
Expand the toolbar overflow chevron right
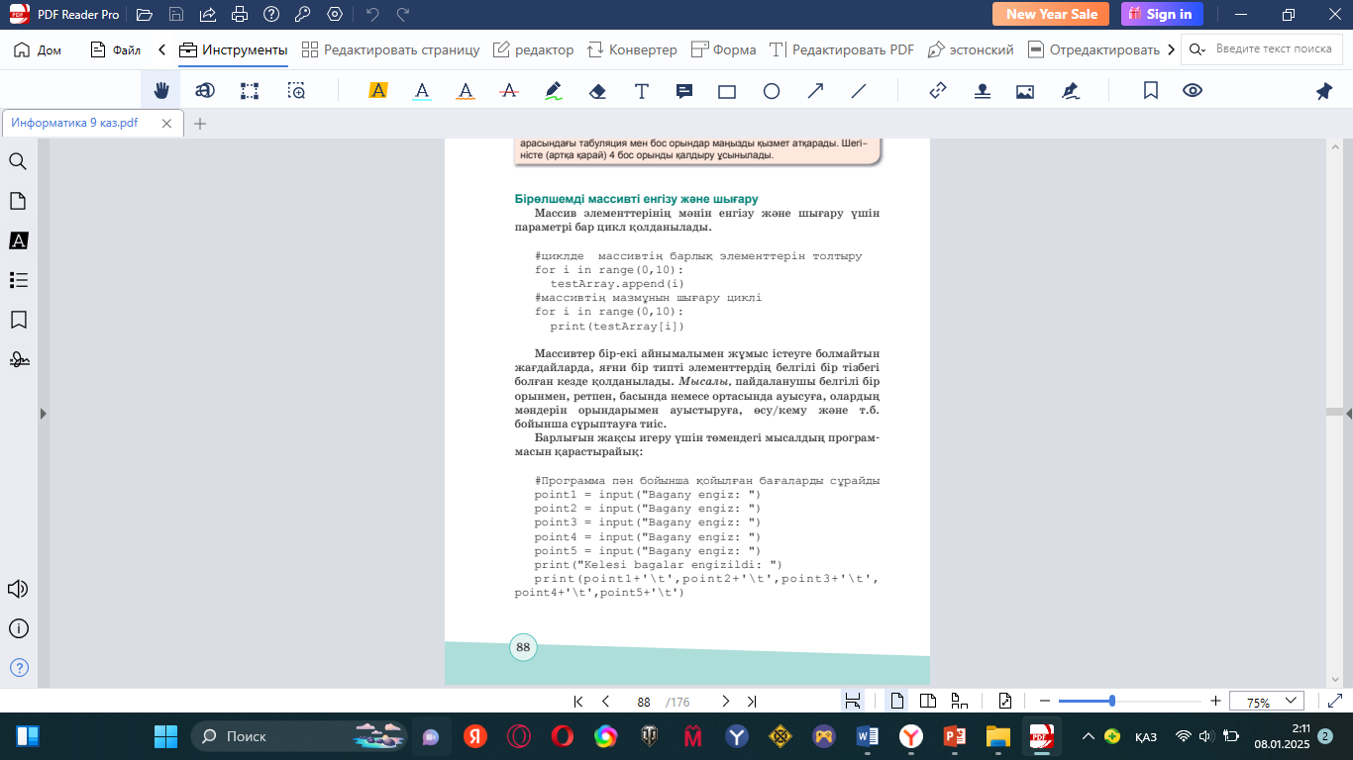tap(1172, 49)
